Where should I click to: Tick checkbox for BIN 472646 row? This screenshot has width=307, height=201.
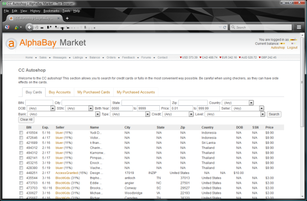pos(21,138)
